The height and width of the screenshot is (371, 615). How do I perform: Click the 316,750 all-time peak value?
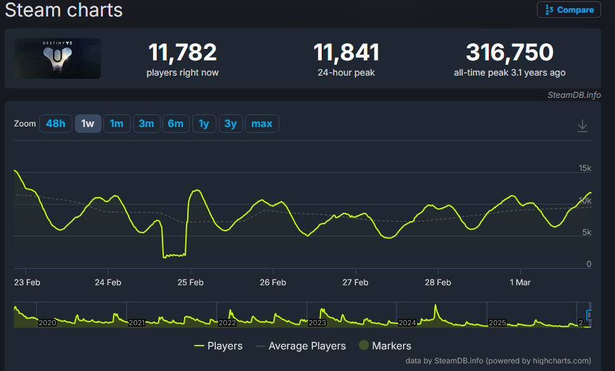point(510,52)
